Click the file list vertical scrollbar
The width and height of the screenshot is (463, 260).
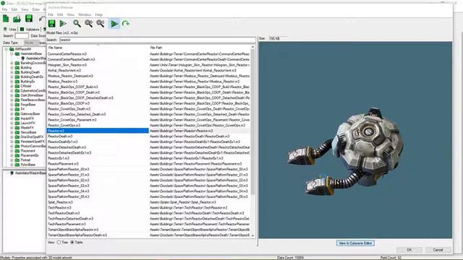[252, 142]
